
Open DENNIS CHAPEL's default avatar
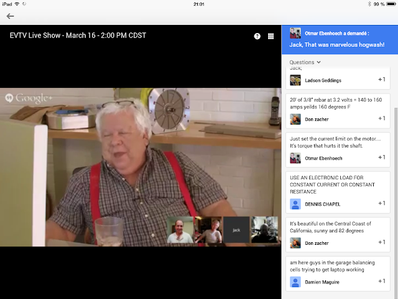click(295, 204)
